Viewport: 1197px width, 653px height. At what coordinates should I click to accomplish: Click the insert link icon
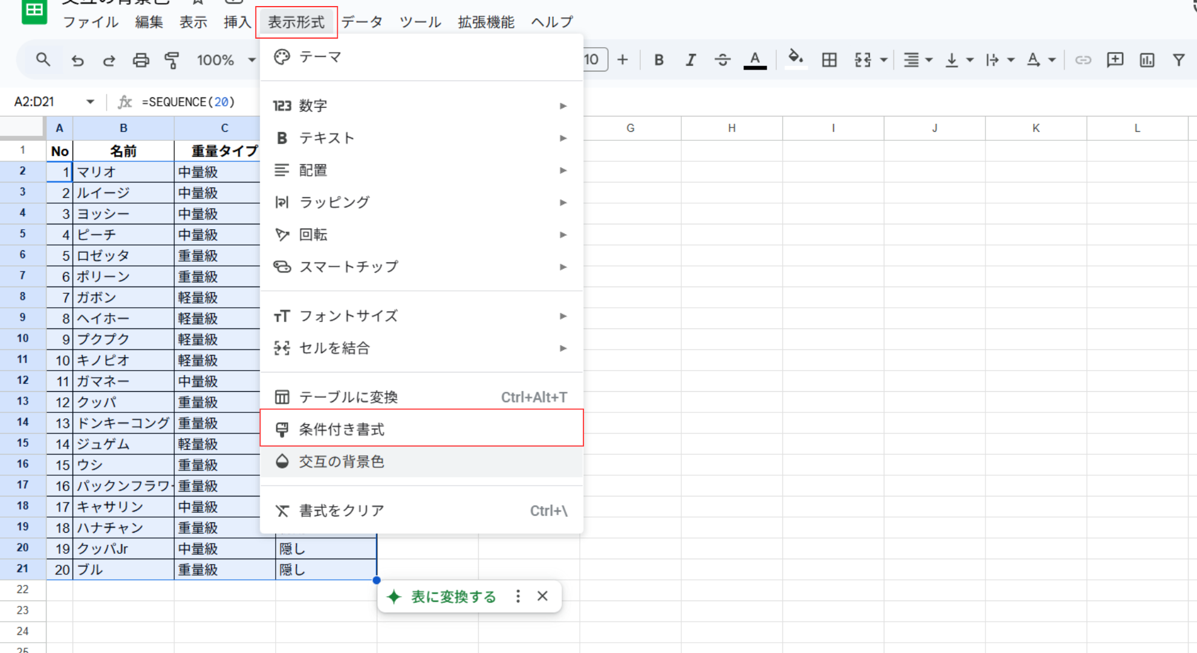pos(1083,60)
